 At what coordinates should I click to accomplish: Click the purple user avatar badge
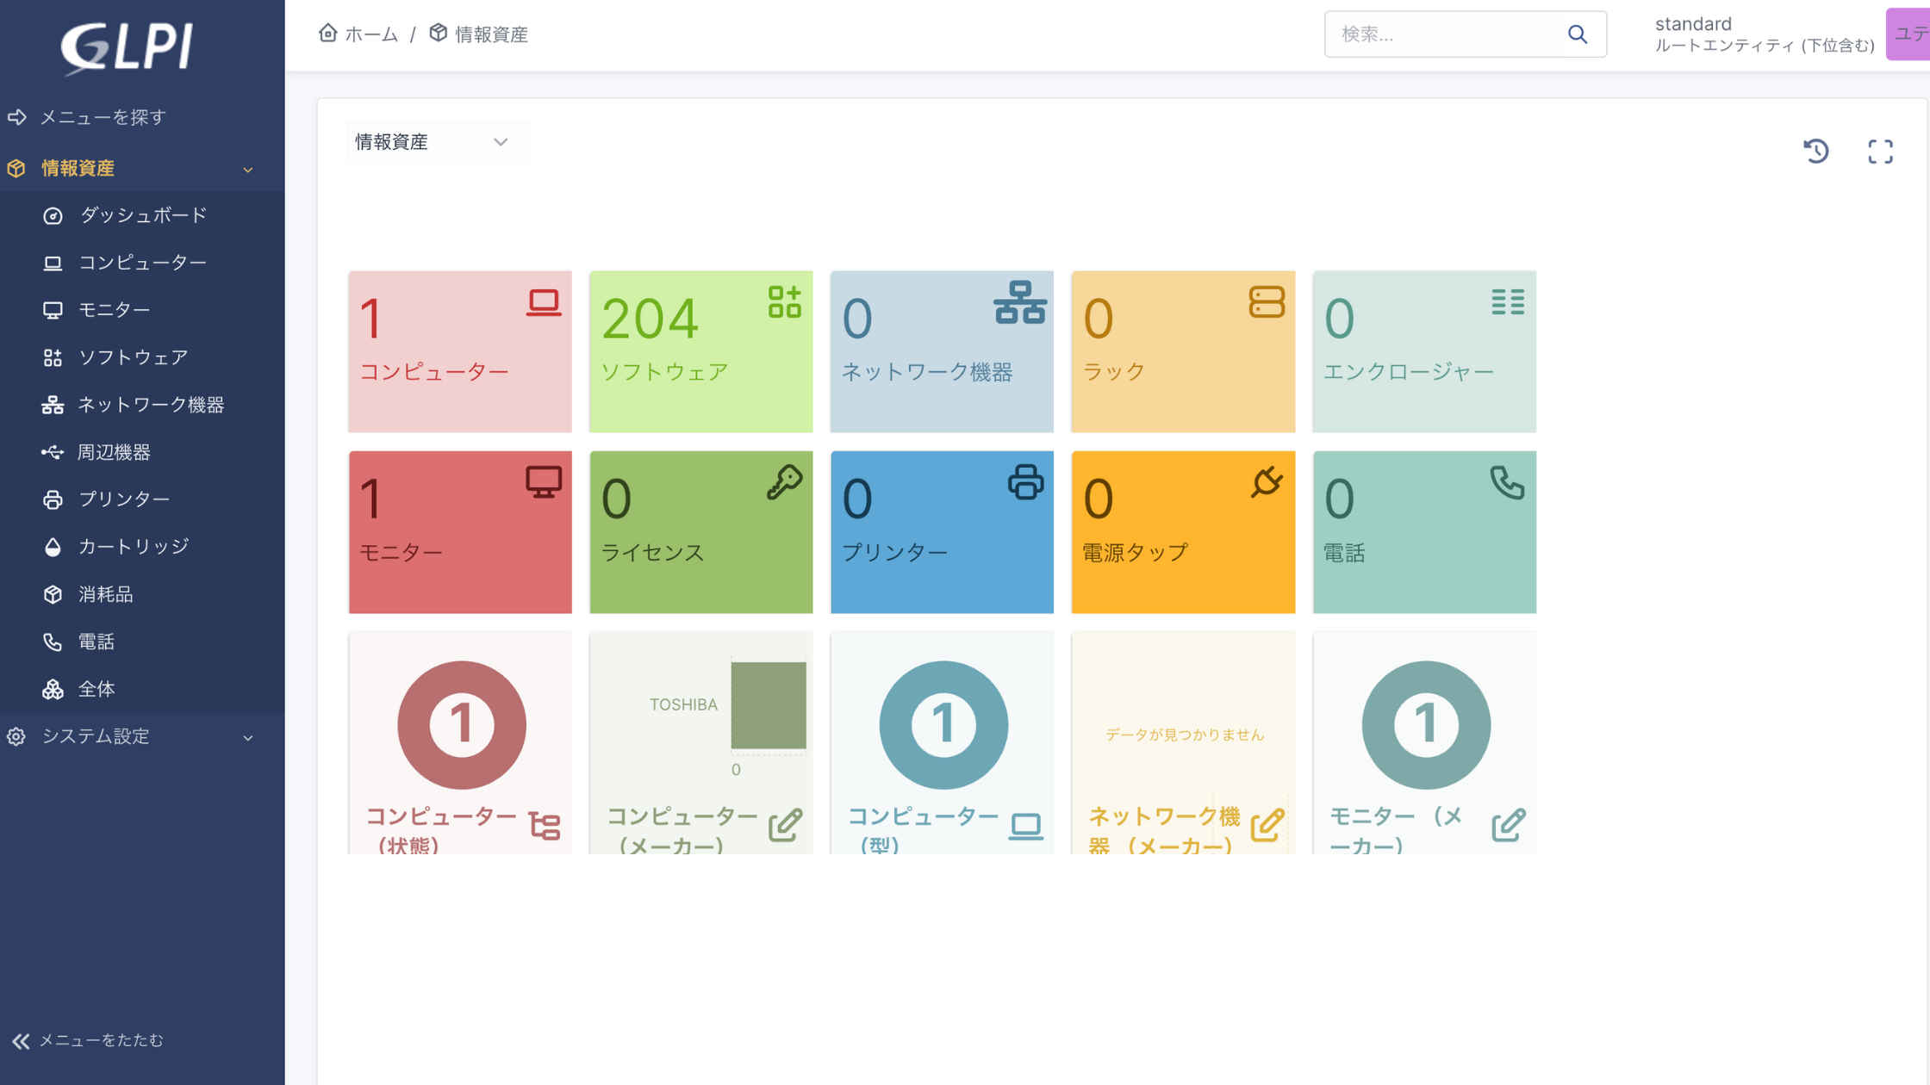point(1908,34)
